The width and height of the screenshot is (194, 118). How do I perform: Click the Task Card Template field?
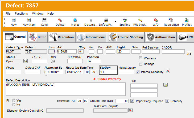(110, 111)
